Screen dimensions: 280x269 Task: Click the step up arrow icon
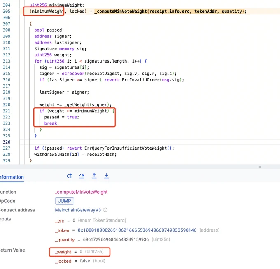[x=94, y=176]
